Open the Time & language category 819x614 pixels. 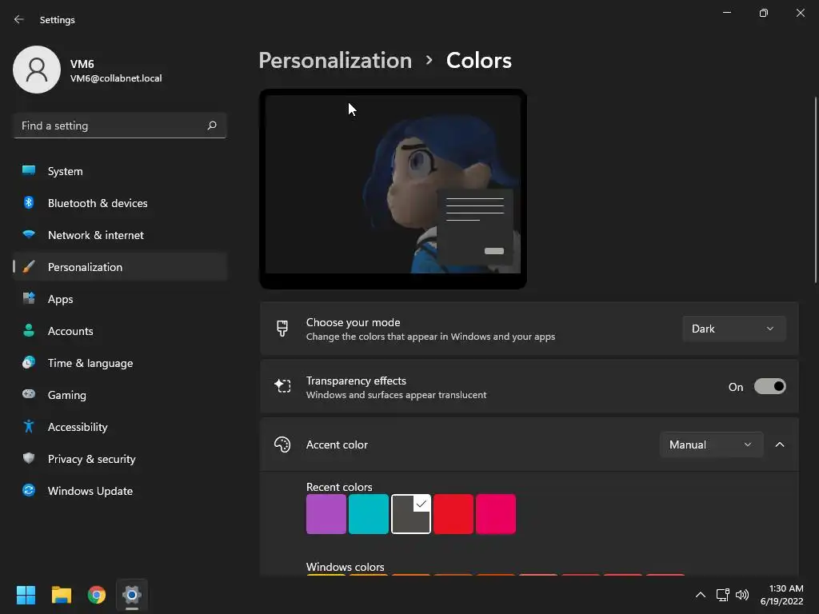tap(120, 362)
